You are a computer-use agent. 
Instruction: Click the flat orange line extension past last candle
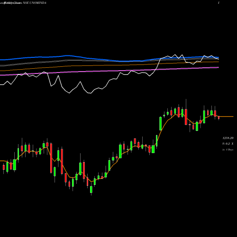pyautogui.click(x=226, y=117)
